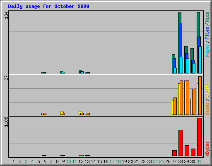Click the cyan pages bar for day 29

click(188, 66)
